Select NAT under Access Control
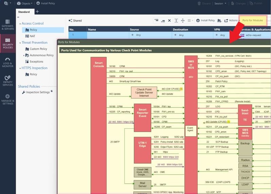The image size is (271, 194). click(31, 36)
